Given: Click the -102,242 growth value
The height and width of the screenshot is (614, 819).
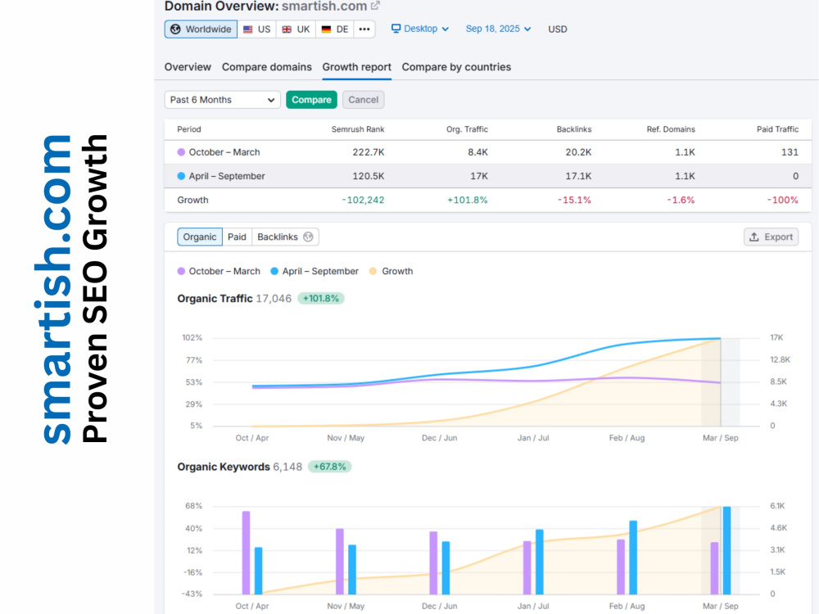Looking at the screenshot, I should click(x=363, y=200).
